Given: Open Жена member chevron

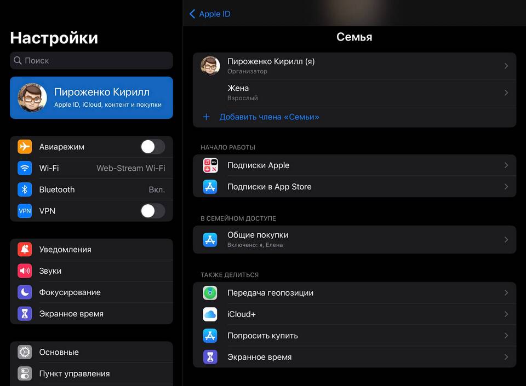Looking at the screenshot, I should tap(506, 93).
